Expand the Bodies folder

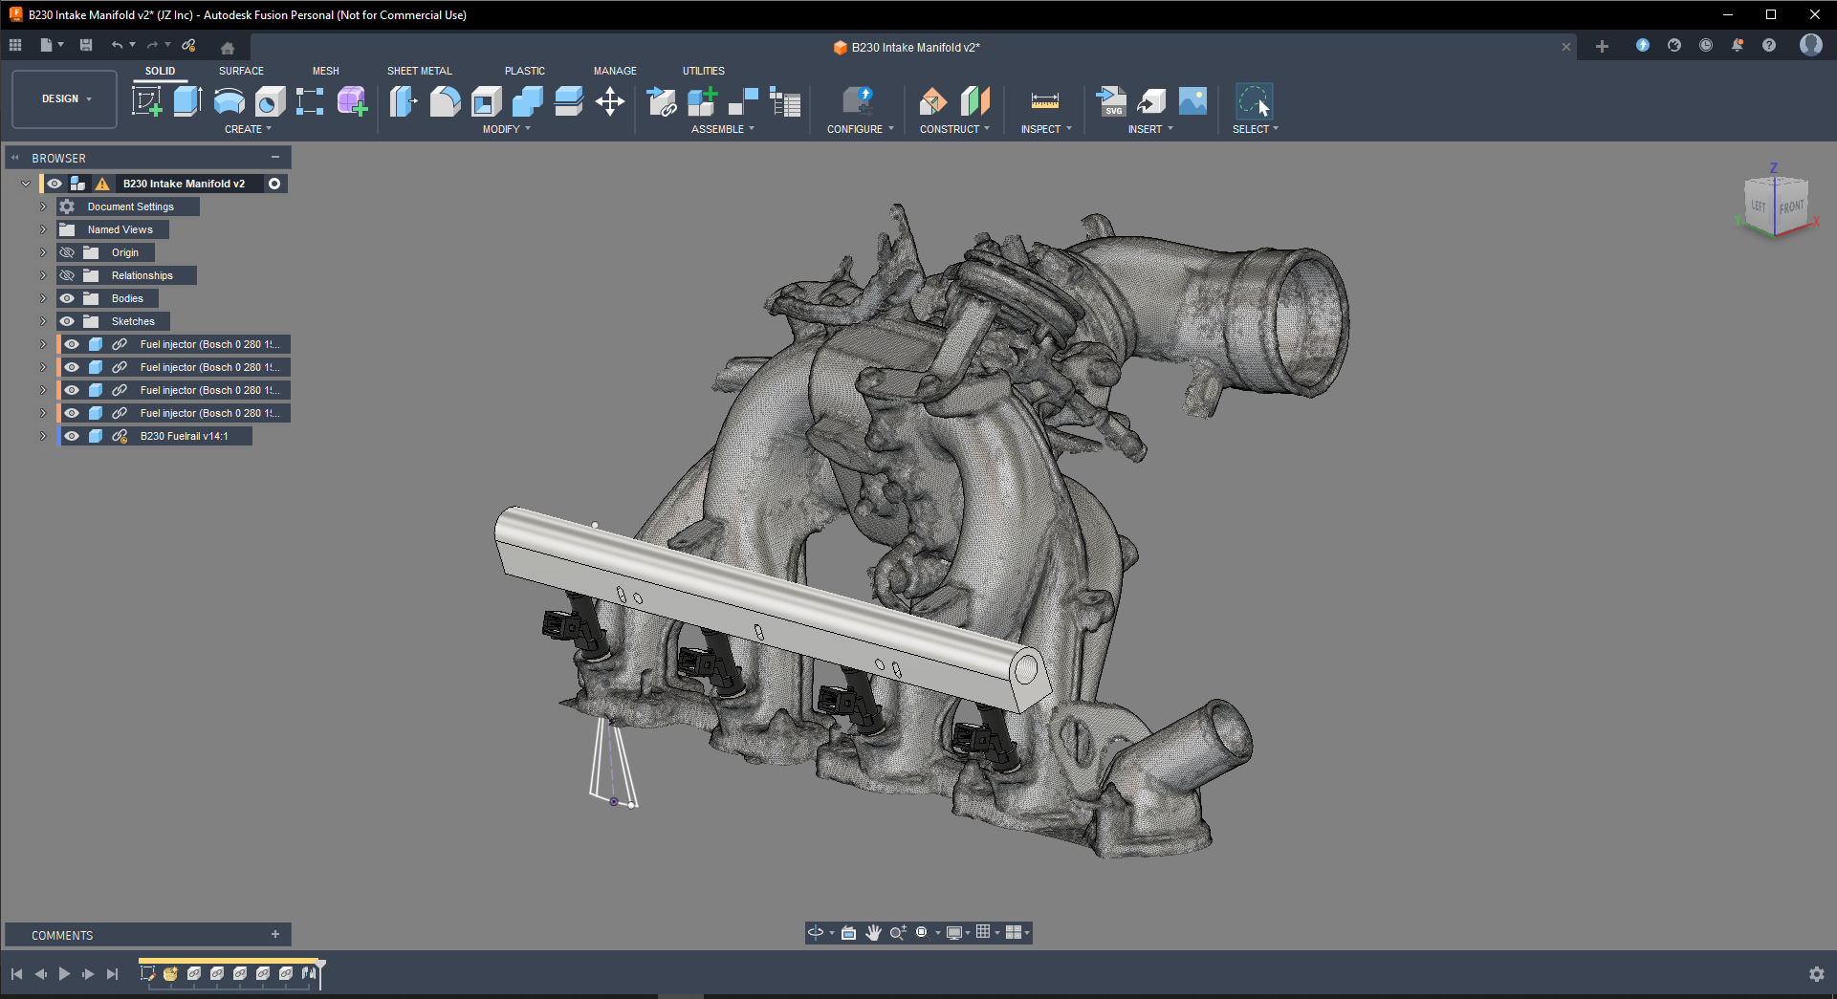tap(43, 298)
